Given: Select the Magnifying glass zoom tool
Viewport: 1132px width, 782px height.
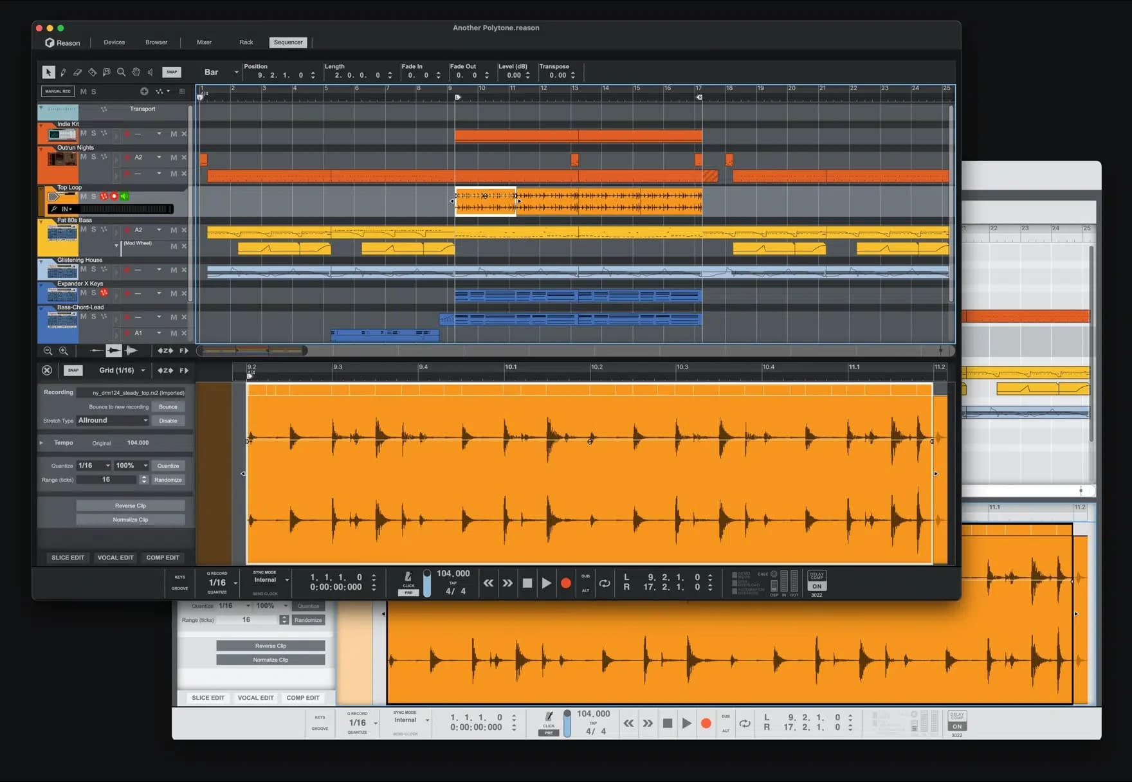Looking at the screenshot, I should (x=121, y=72).
